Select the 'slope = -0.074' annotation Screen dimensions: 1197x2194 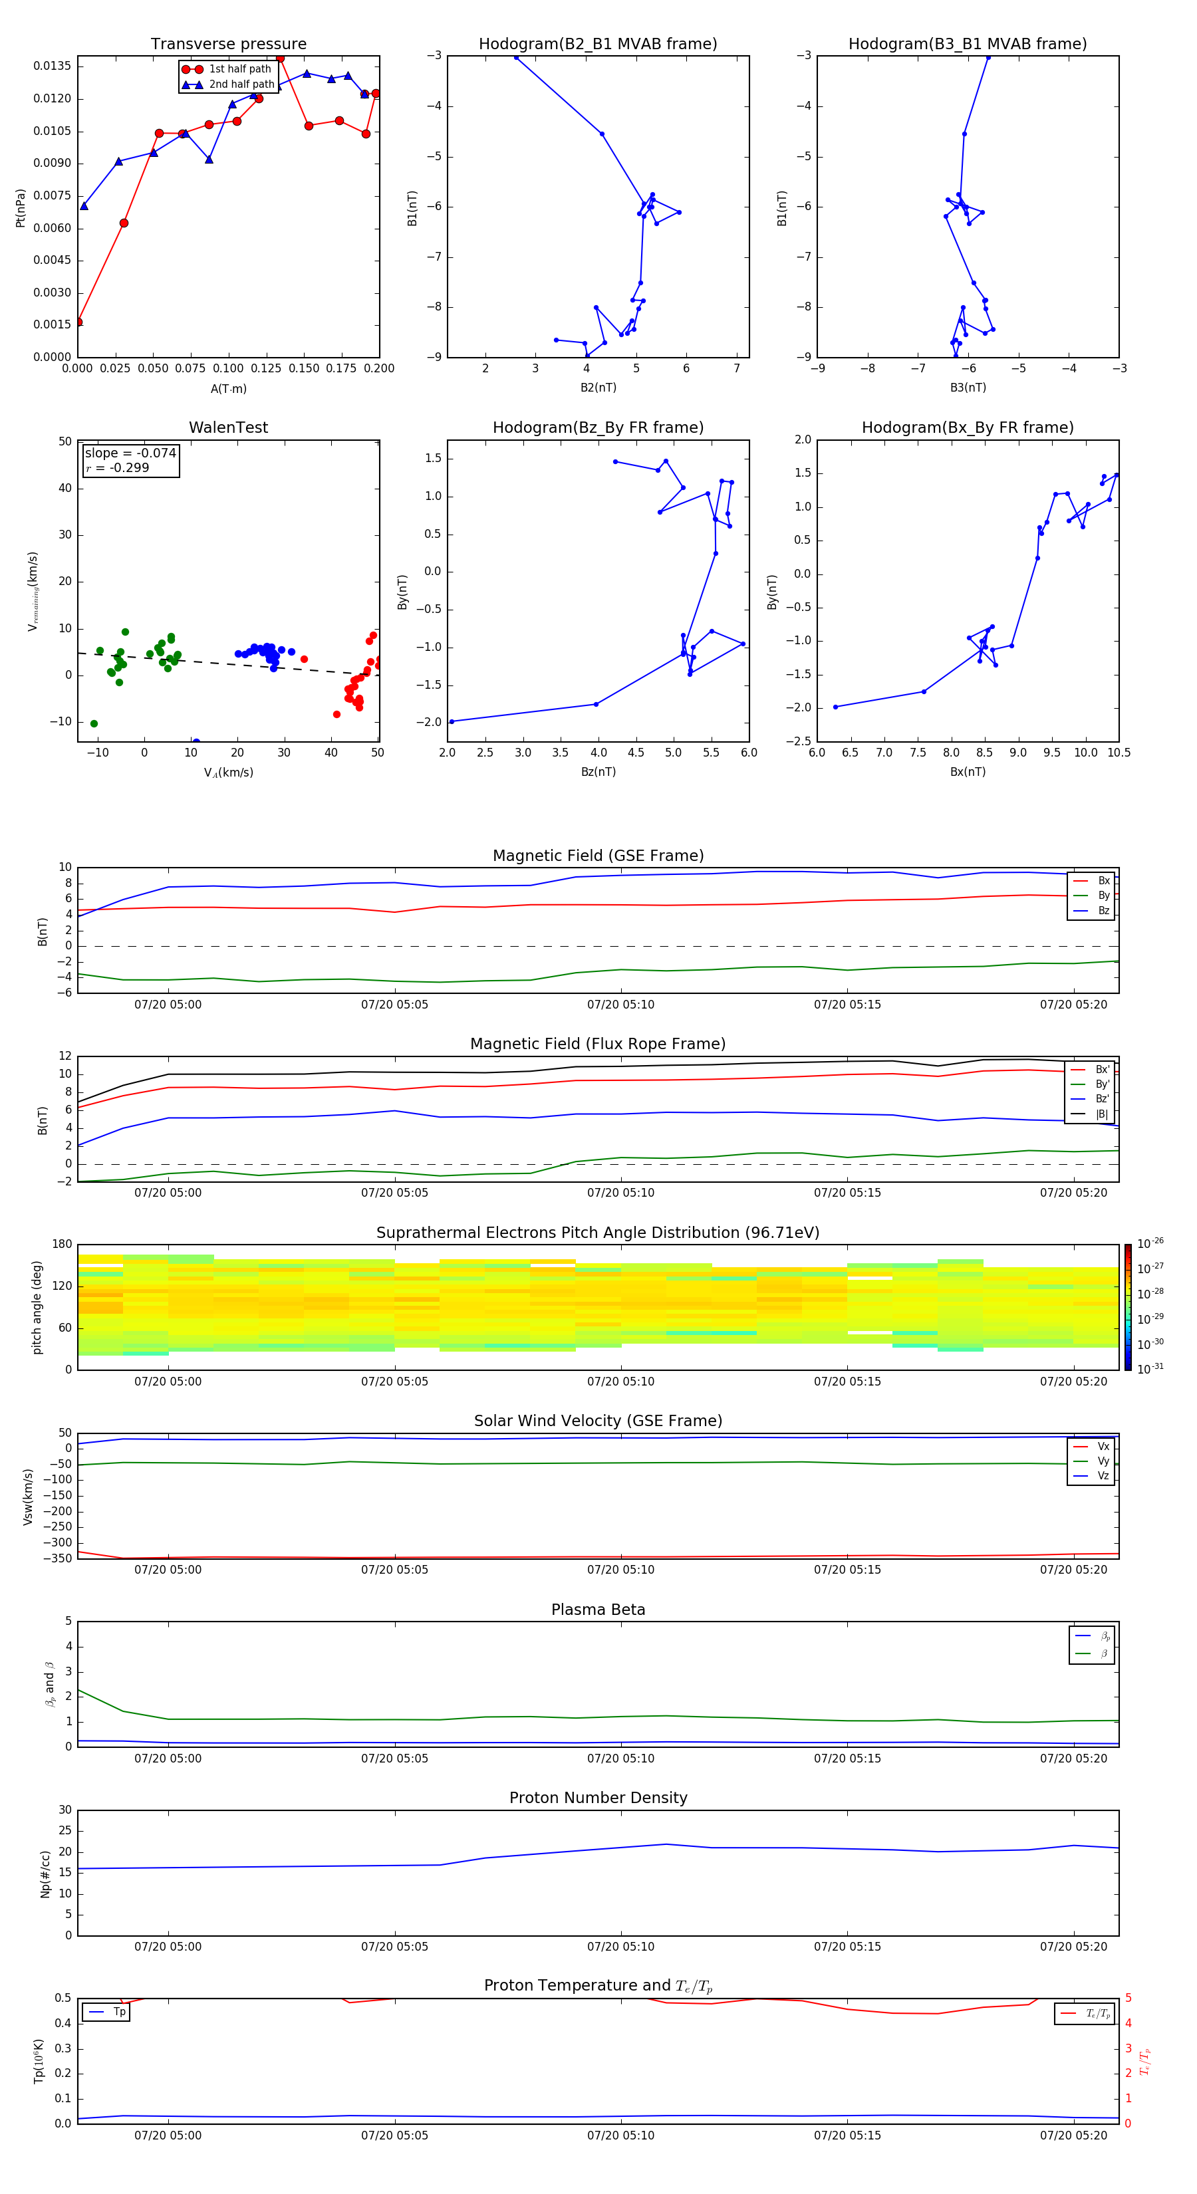pos(130,453)
